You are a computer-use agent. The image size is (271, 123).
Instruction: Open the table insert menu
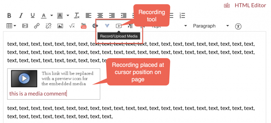tap(11, 26)
